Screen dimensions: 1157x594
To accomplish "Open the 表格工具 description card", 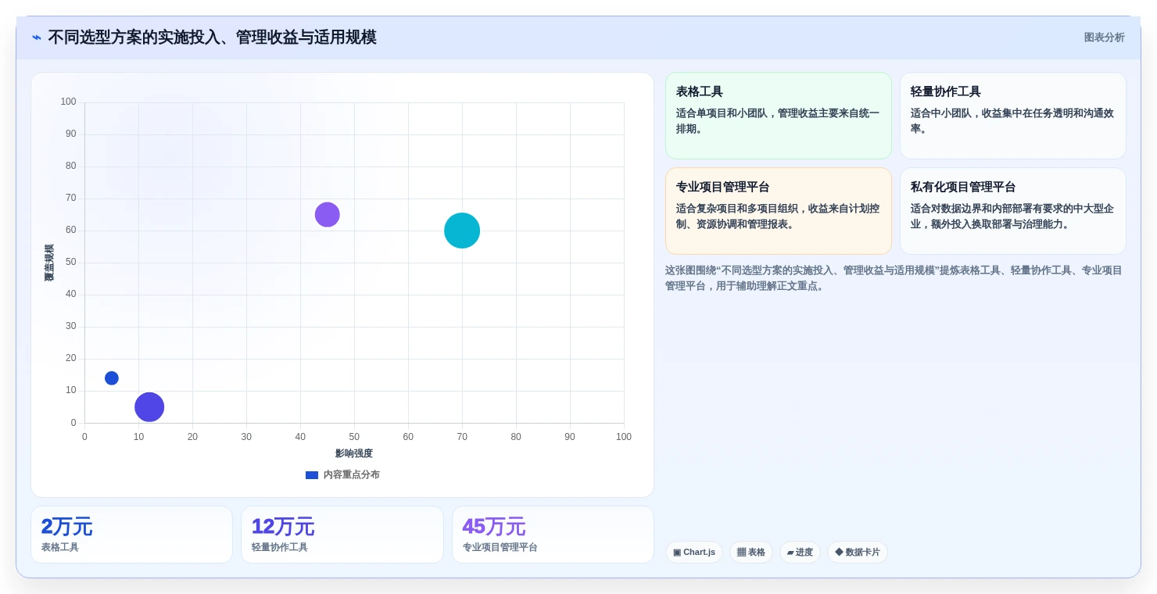I will click(x=779, y=116).
